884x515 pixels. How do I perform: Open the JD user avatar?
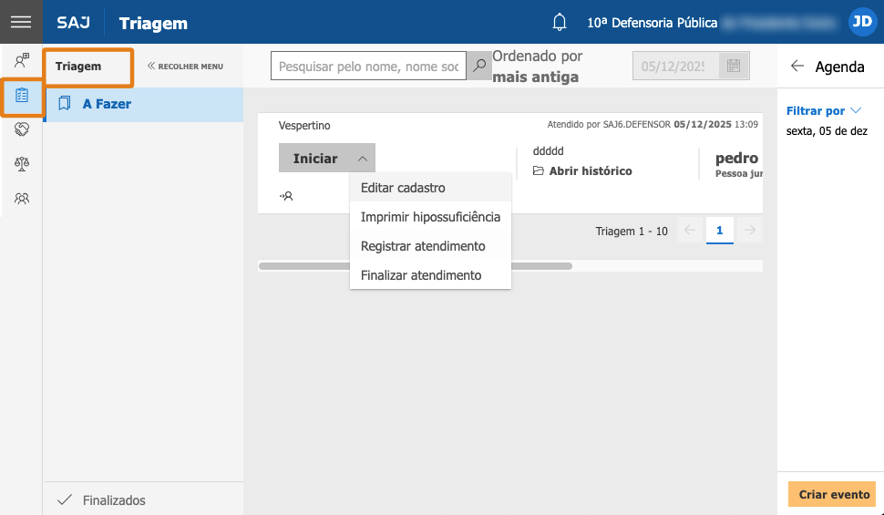point(861,23)
